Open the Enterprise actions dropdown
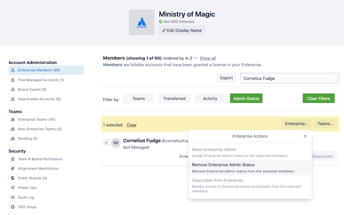The height and width of the screenshot is (215, 344). (x=297, y=123)
